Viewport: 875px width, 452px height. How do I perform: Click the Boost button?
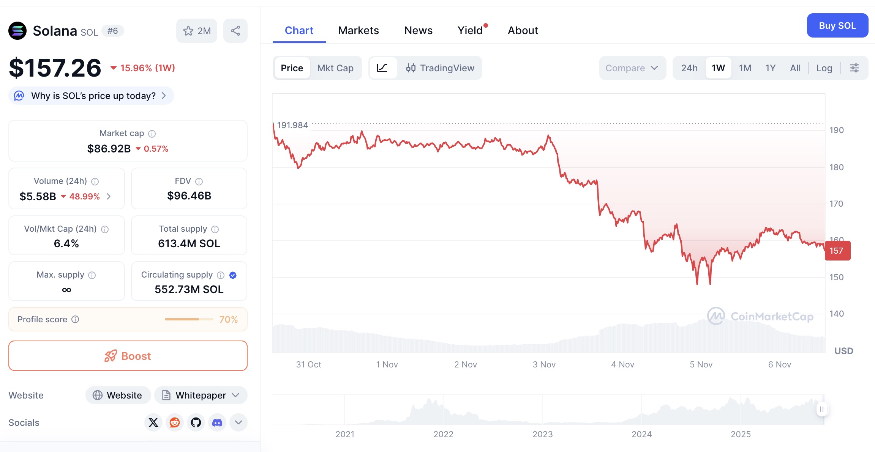click(x=128, y=356)
